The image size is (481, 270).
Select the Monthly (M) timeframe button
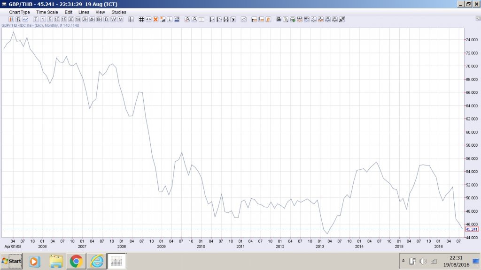pos(120,19)
